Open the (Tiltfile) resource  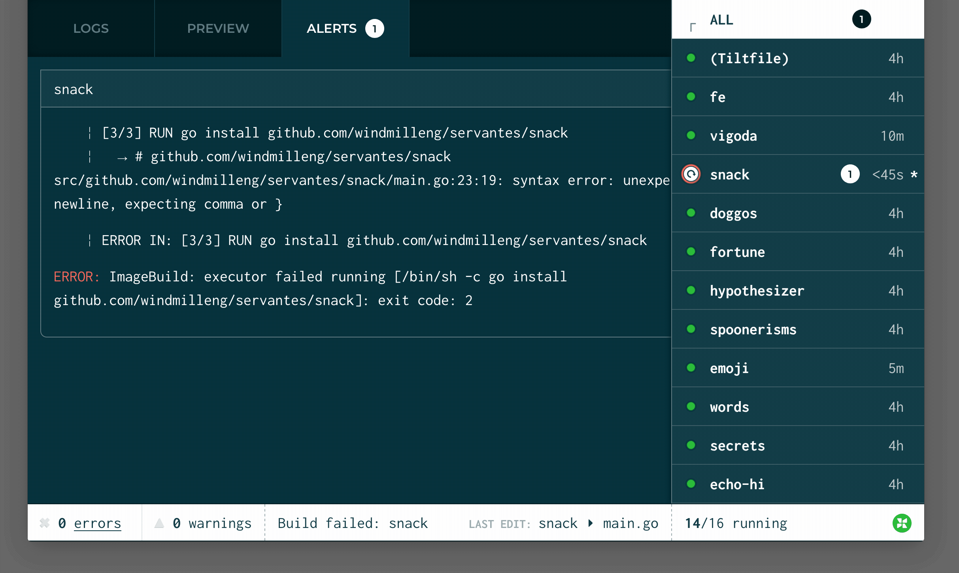pyautogui.click(x=798, y=58)
